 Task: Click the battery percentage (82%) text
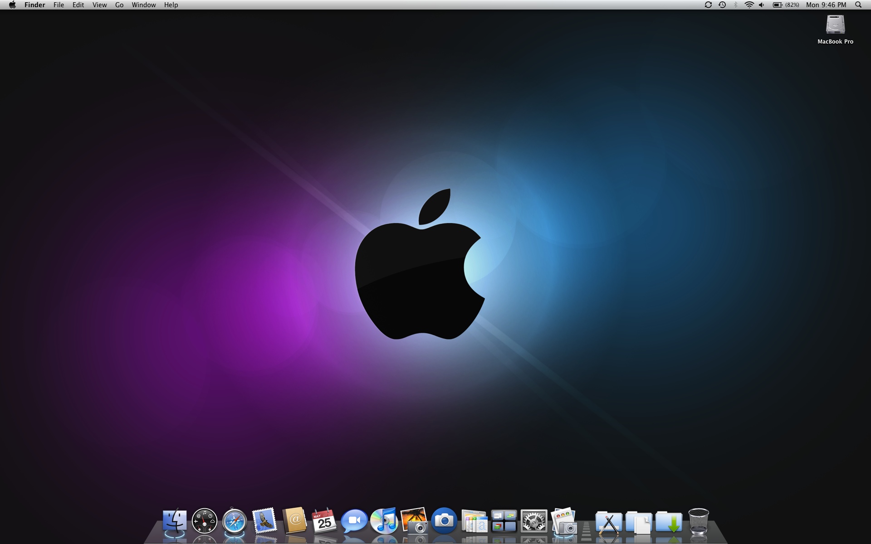click(x=793, y=5)
